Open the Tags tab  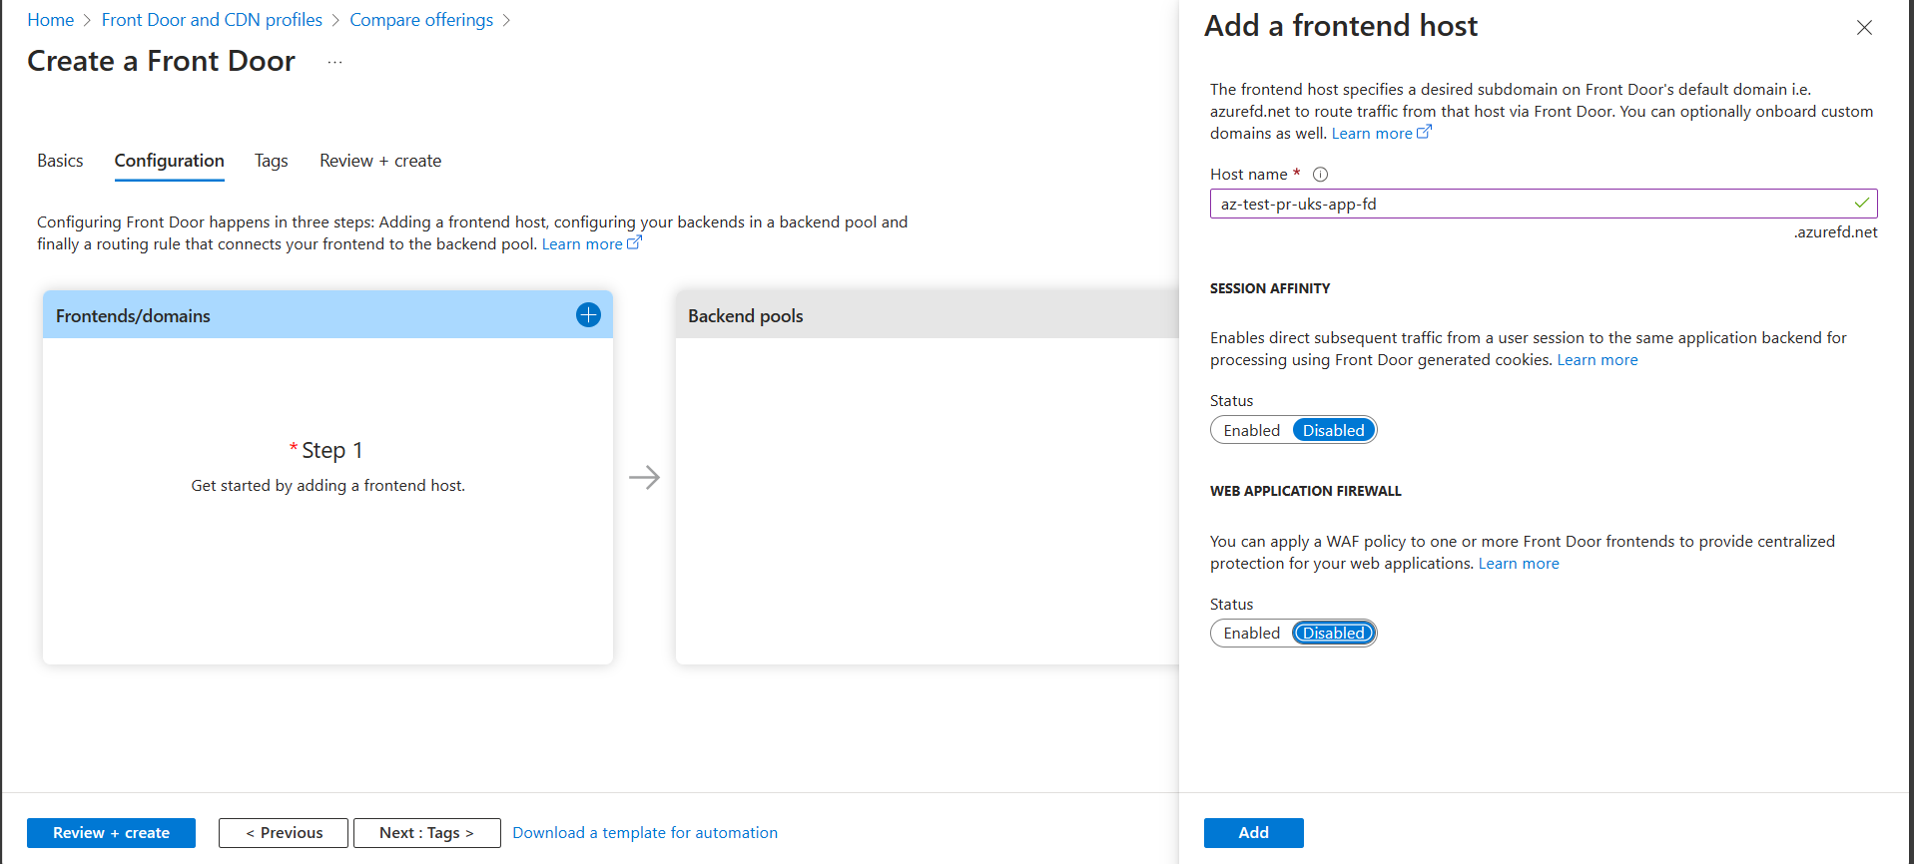point(271,161)
